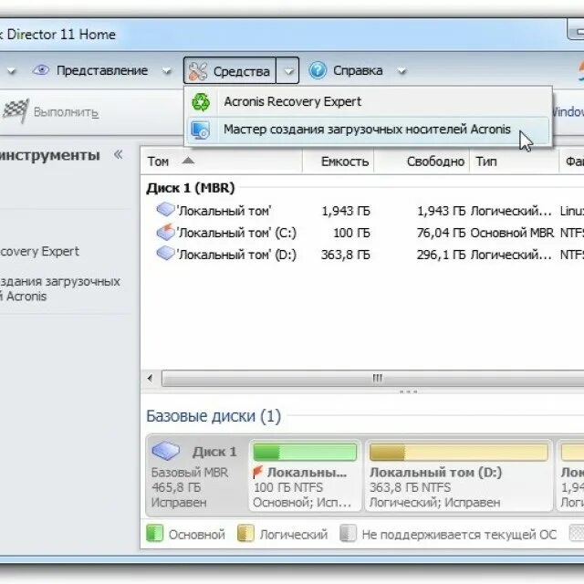This screenshot has height=584, width=584.
Task: Click the green C: partition usage bar
Action: tap(305, 452)
